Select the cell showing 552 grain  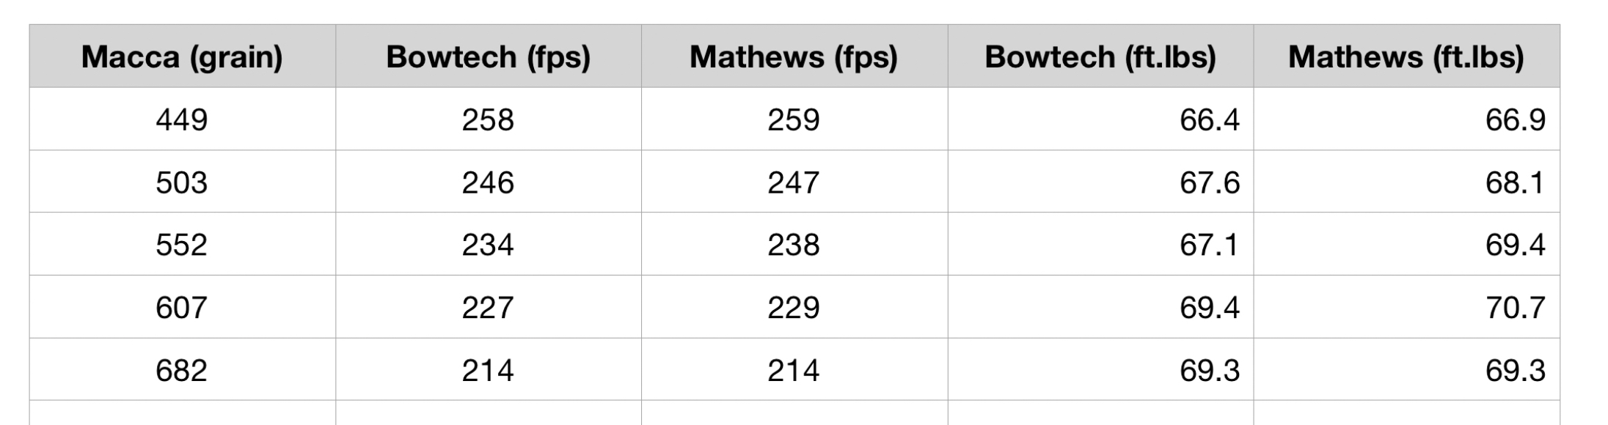(182, 244)
